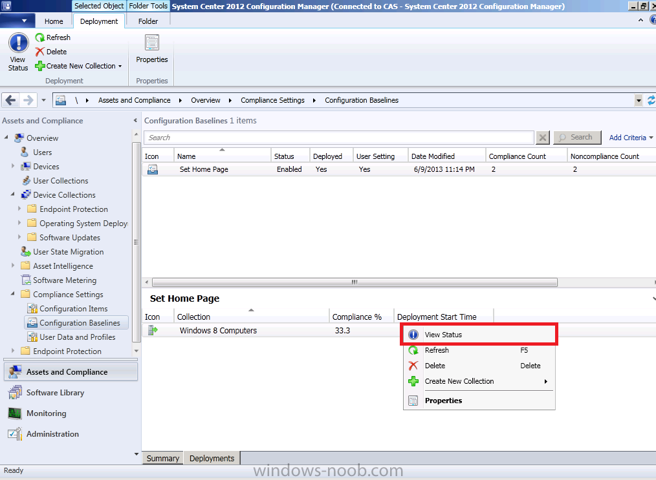
Task: Click the red Delete icon in ribbon
Action: pos(39,52)
